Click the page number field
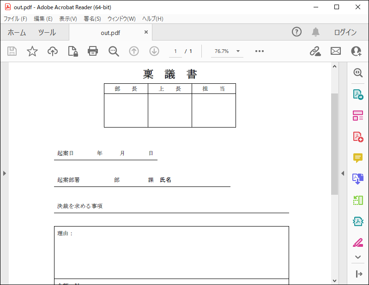The width and height of the screenshot is (369, 285). pyautogui.click(x=175, y=51)
